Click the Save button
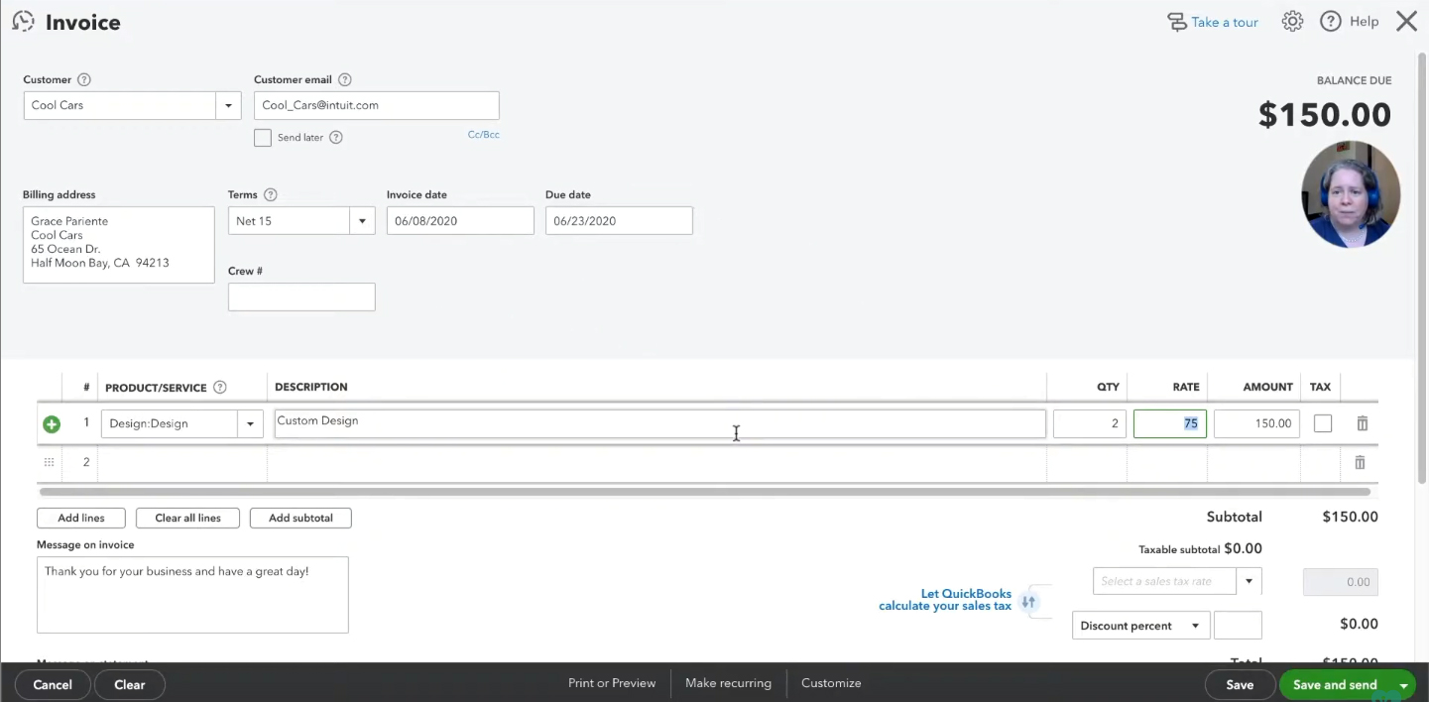This screenshot has width=1429, height=702. 1240,685
